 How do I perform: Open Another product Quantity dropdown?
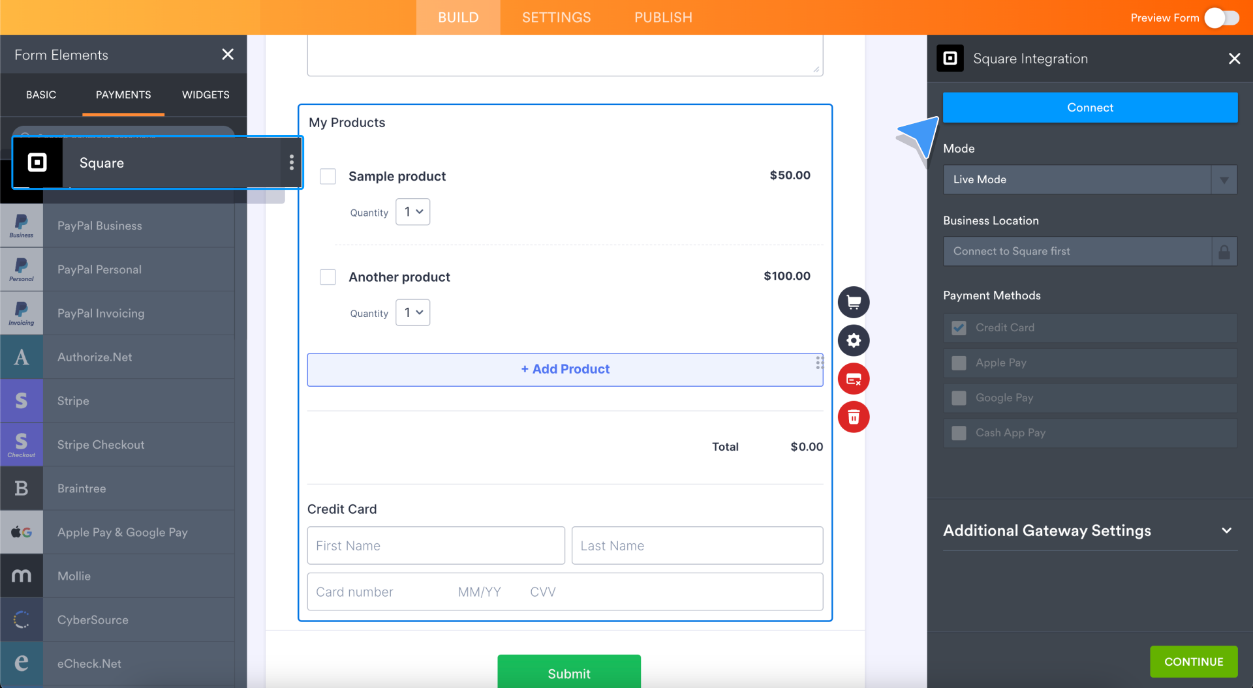pos(413,312)
